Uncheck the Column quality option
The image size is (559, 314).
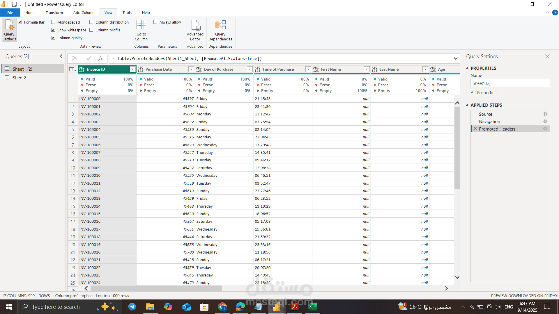(x=53, y=38)
